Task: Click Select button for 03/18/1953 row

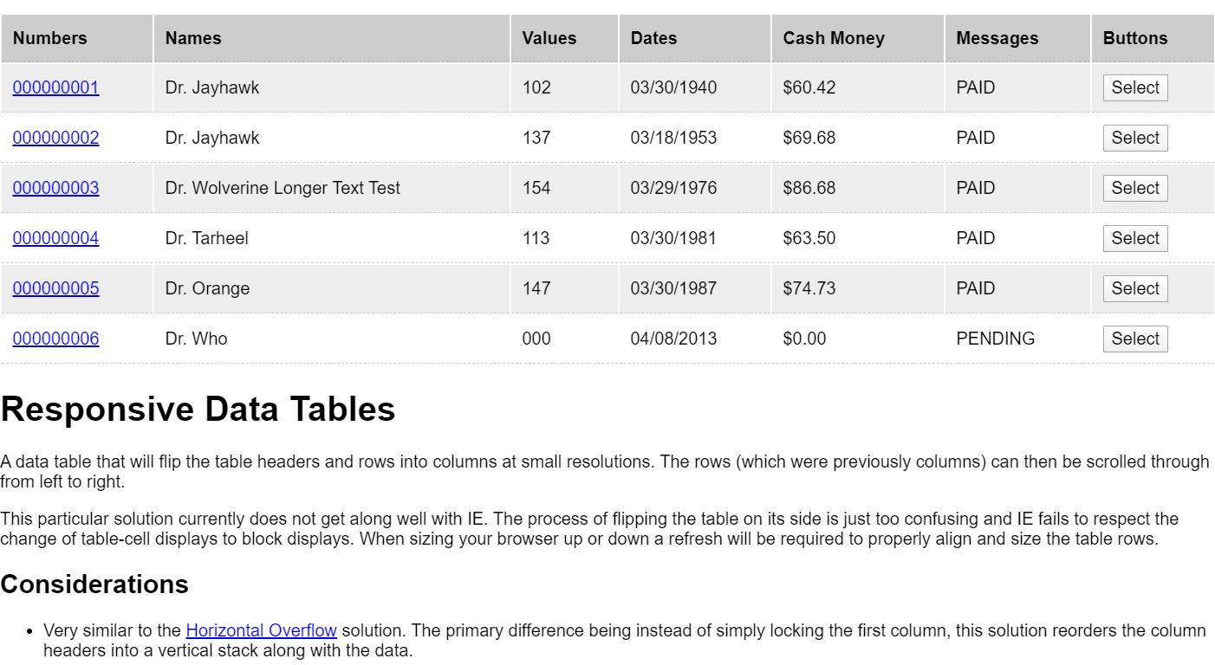Action: click(1135, 138)
